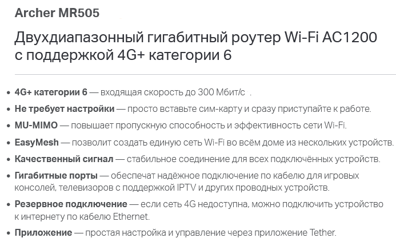Click the text 'входящая скорость до 300 Мбит/с'
Screen dimensions: 396x246
[173, 92]
